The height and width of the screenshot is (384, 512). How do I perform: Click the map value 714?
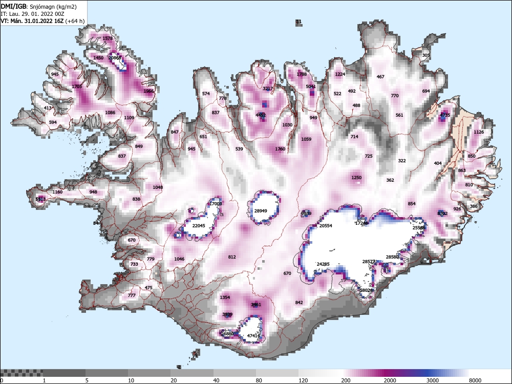(x=354, y=137)
